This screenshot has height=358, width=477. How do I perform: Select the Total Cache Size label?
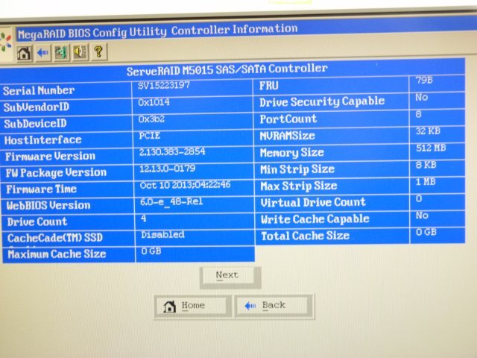point(305,236)
